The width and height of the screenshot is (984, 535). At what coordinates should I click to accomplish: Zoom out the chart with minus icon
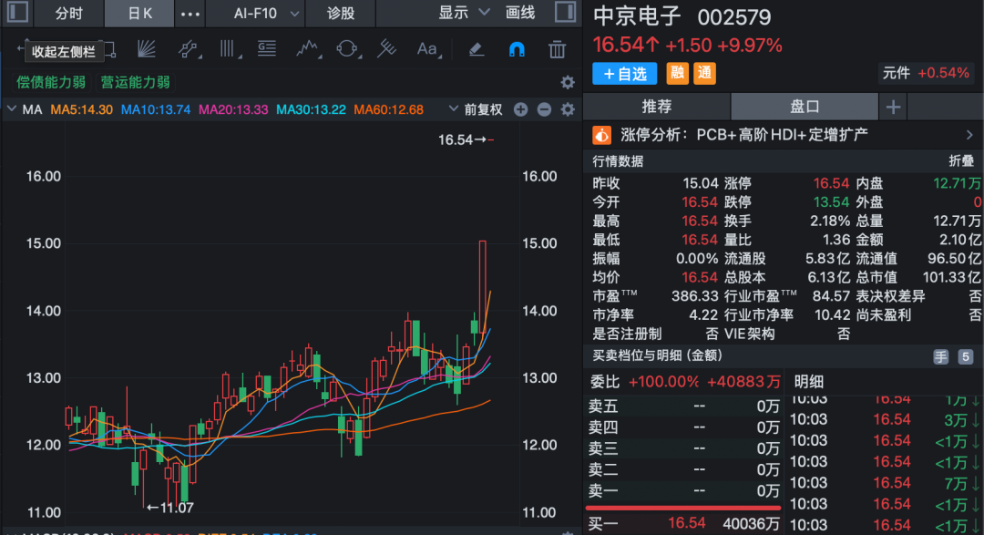[544, 109]
